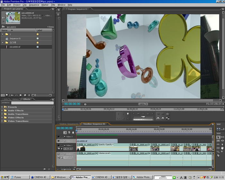Open the Title menu
Viewport: 225px width, 180px height.
point(53,5)
